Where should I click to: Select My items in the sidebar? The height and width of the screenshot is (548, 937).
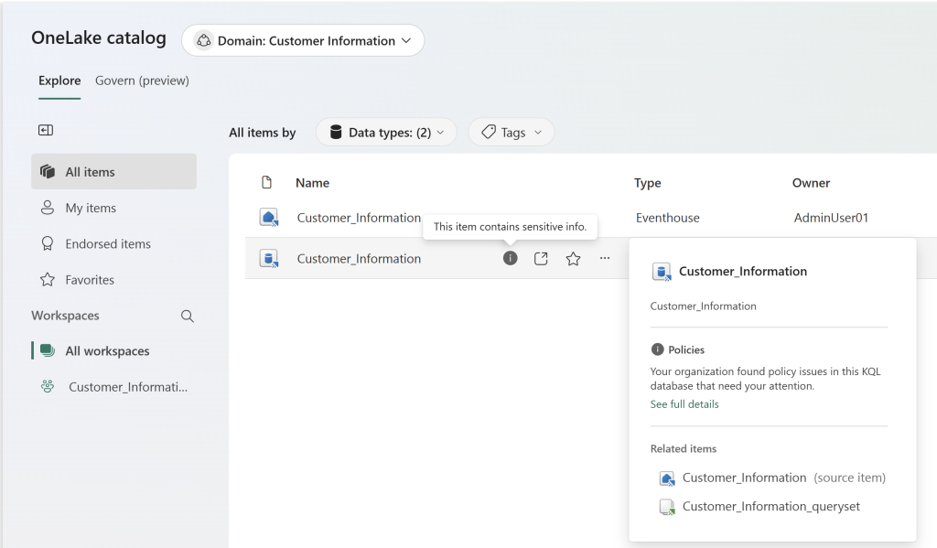pyautogui.click(x=113, y=208)
